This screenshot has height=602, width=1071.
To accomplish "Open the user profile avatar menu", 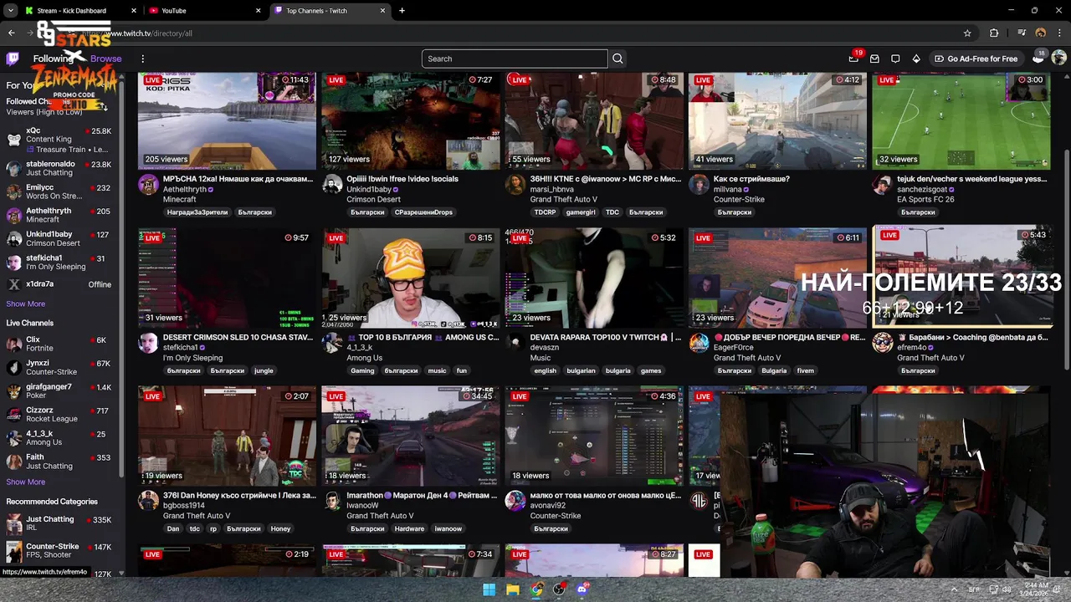I will pos(1058,59).
